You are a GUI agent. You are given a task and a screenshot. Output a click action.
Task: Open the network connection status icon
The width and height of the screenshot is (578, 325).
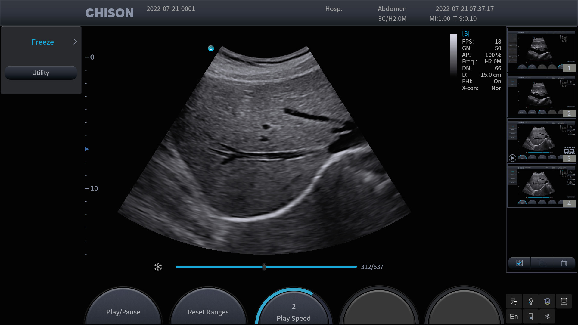pos(514,301)
